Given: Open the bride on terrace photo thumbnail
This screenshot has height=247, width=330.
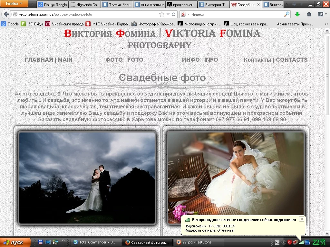Looking at the screenshot, I should click(235, 174).
